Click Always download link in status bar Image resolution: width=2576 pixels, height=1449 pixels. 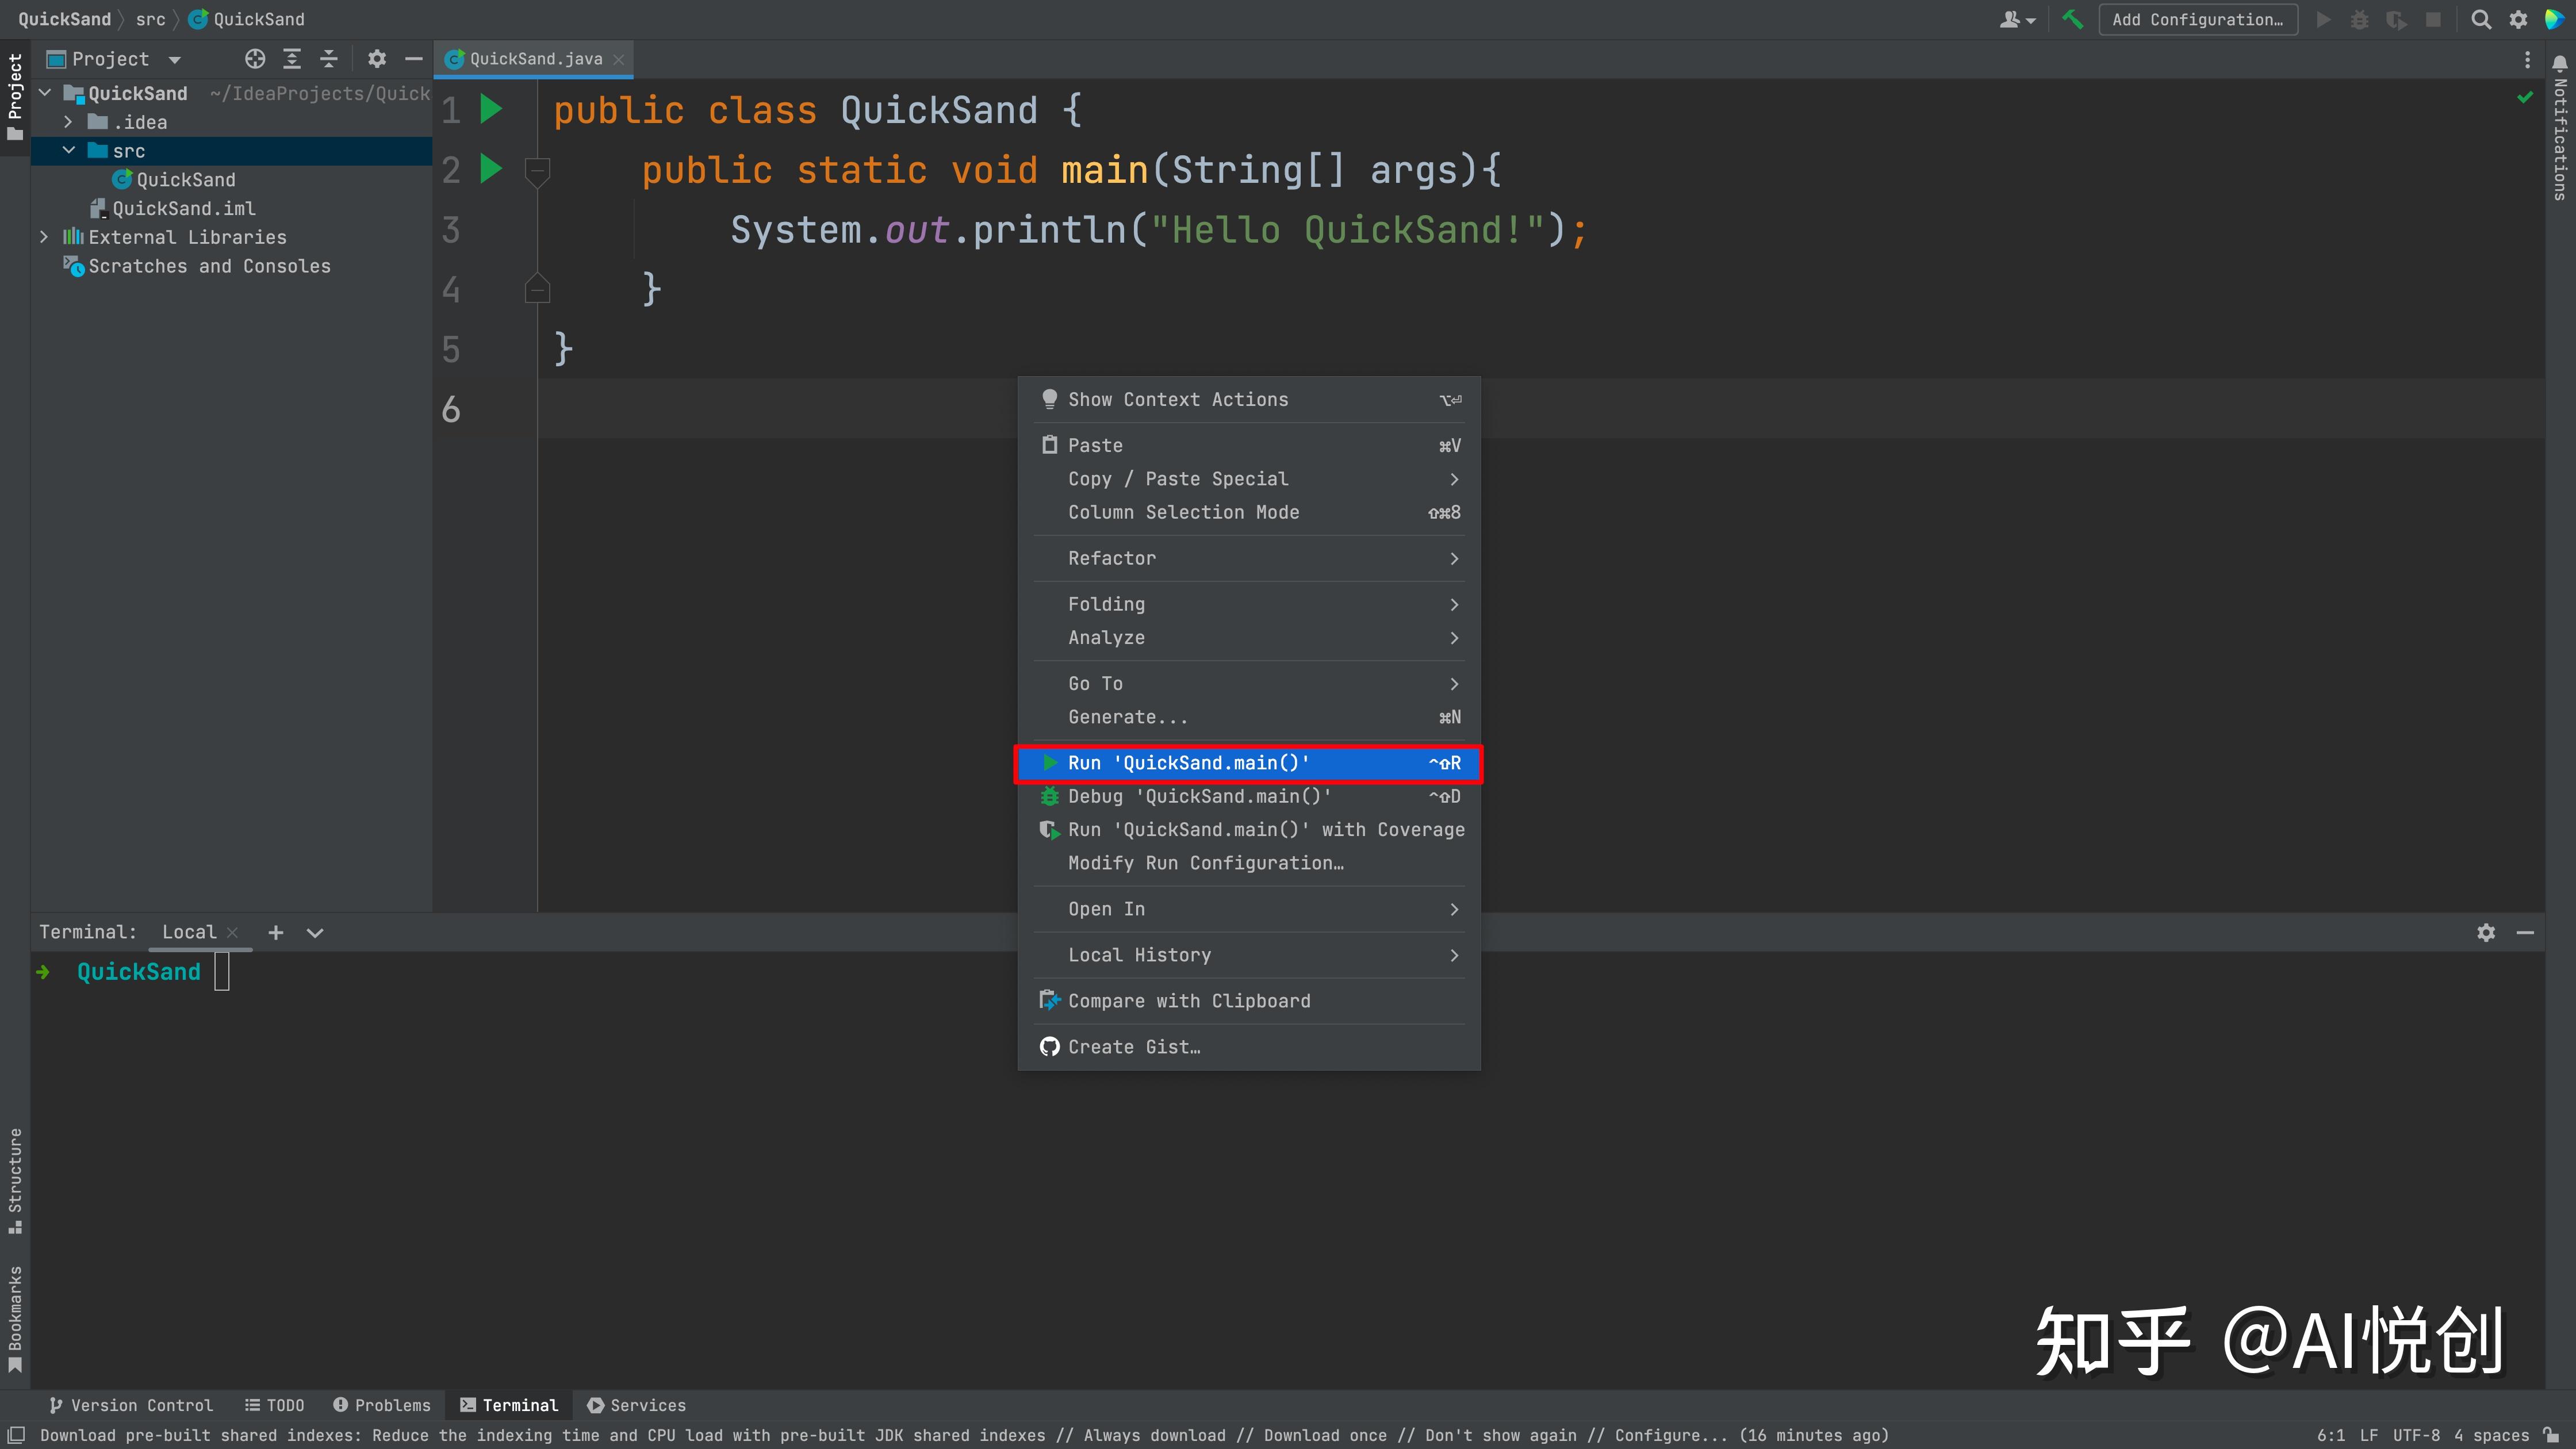1154,1435
